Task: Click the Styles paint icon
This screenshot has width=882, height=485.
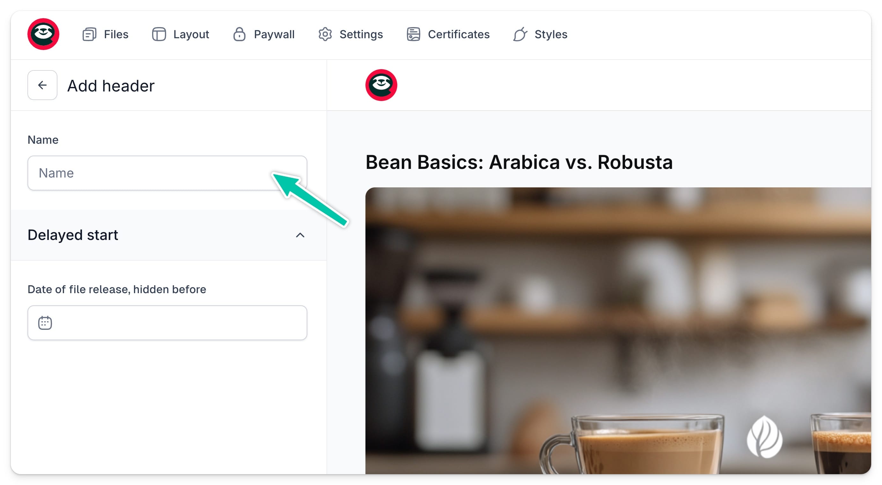Action: [520, 34]
